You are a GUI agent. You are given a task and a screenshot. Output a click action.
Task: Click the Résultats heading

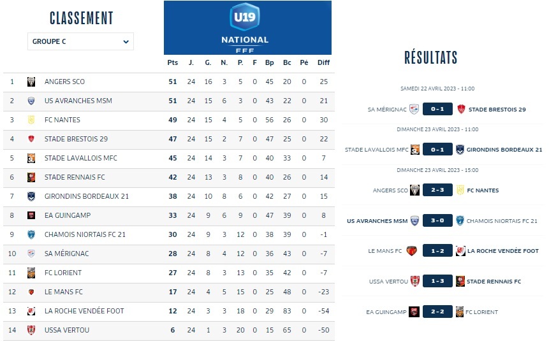(x=431, y=58)
